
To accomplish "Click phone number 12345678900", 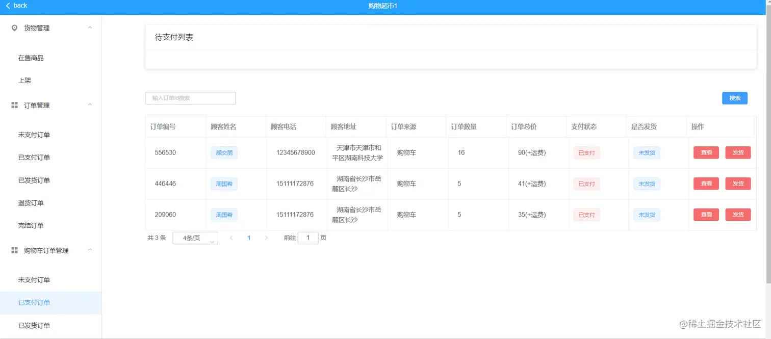I will tap(296, 152).
